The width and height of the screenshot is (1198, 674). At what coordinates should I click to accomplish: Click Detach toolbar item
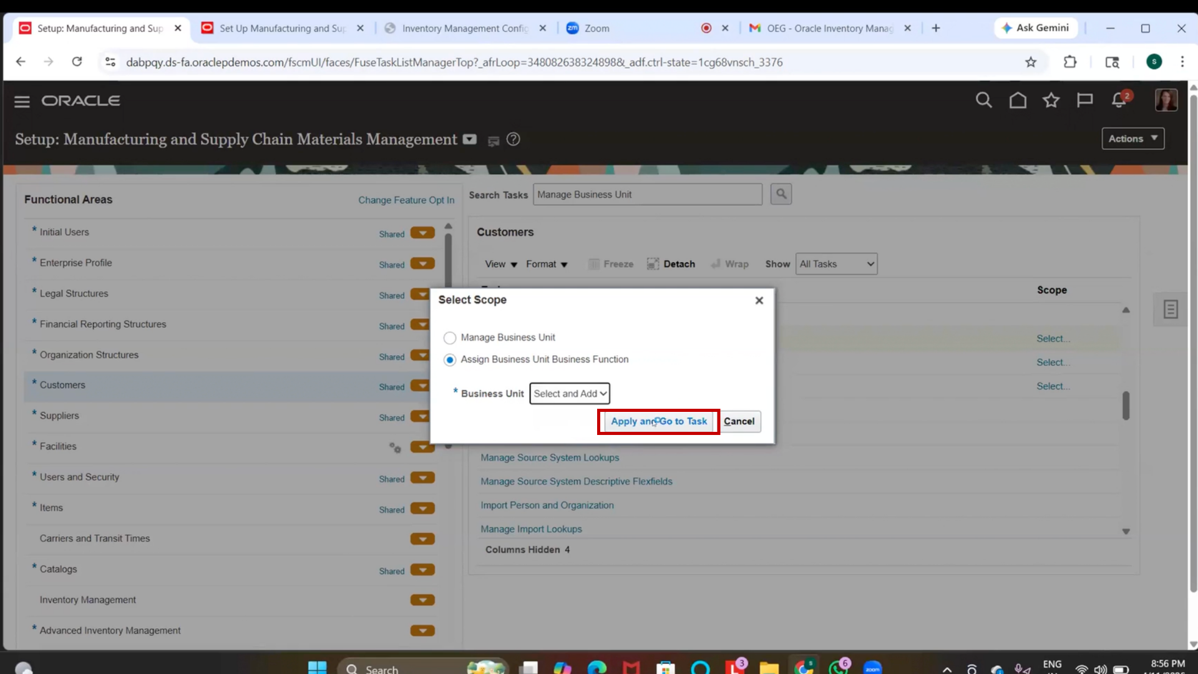click(671, 264)
